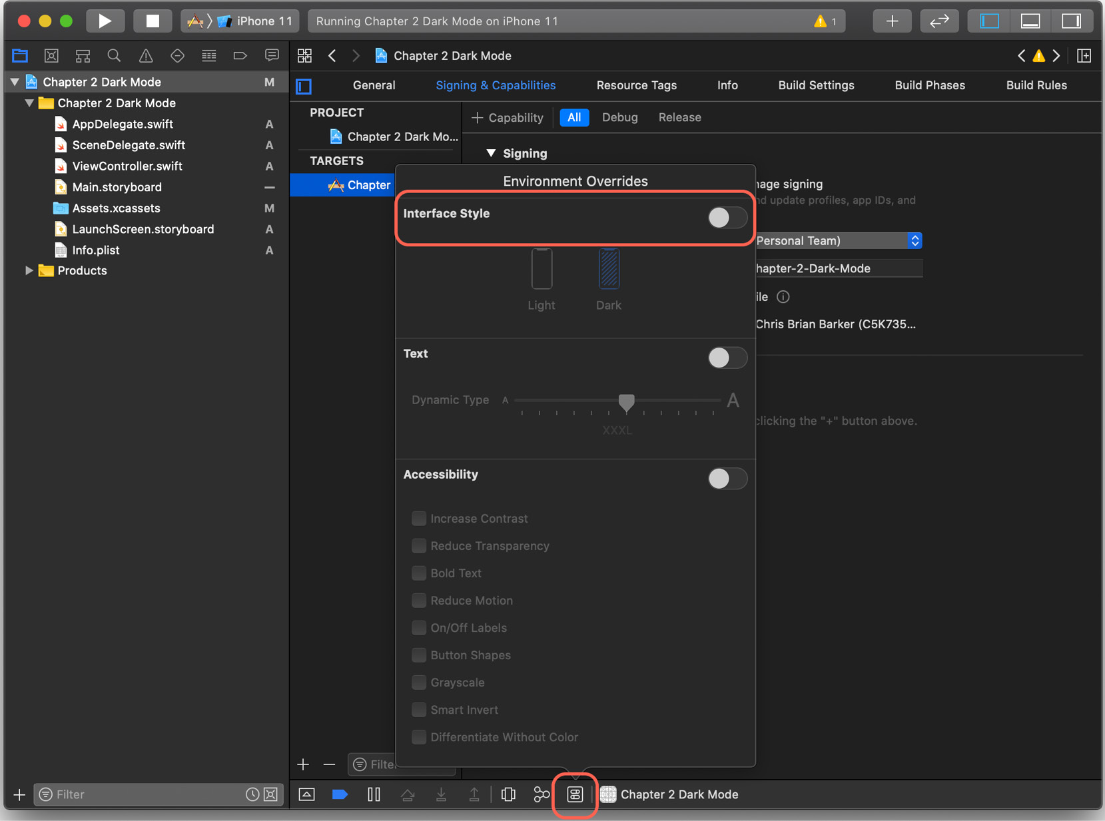Click the code review arrows button

939,21
